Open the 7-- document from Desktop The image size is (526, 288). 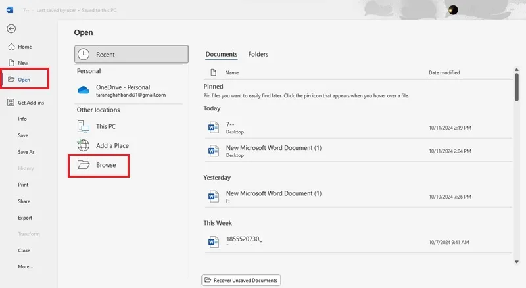(358, 128)
